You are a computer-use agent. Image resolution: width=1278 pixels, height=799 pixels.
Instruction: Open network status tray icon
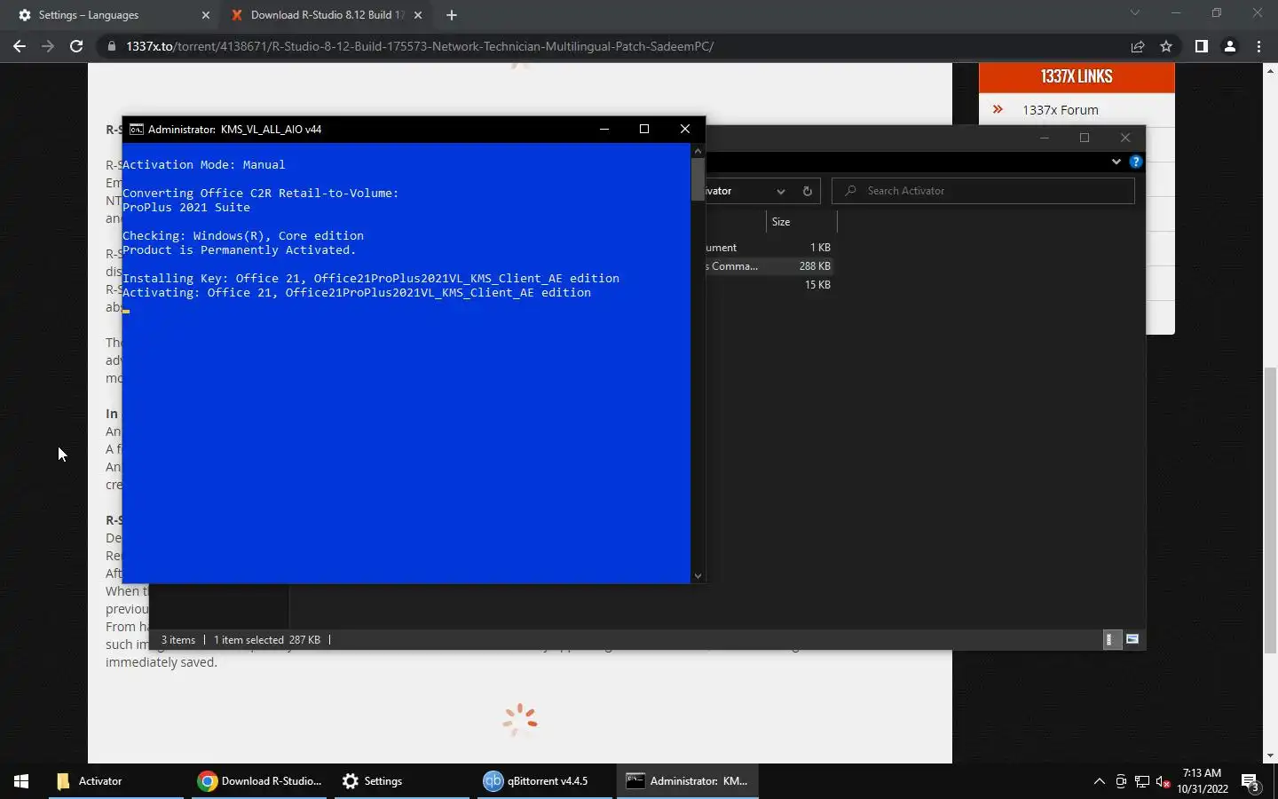1142,781
